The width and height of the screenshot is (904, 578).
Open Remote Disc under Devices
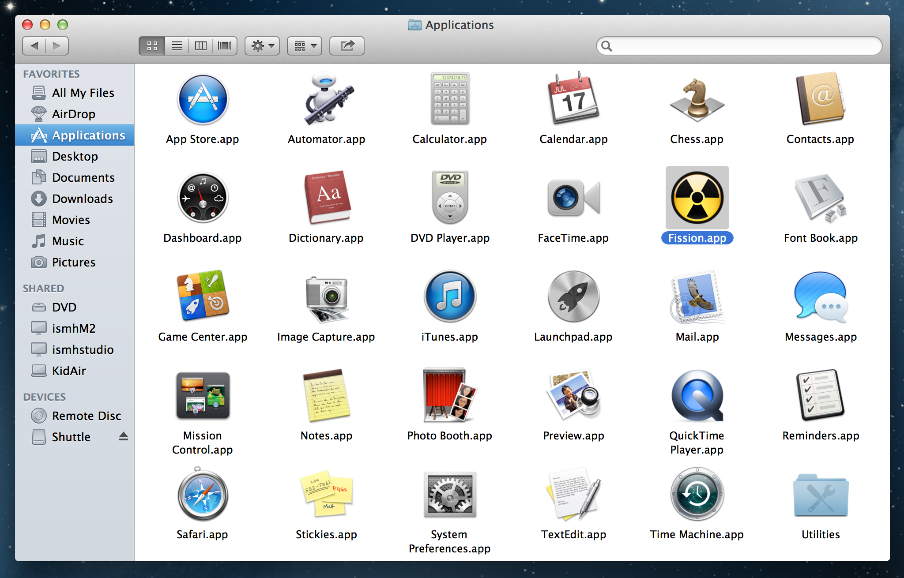click(75, 416)
